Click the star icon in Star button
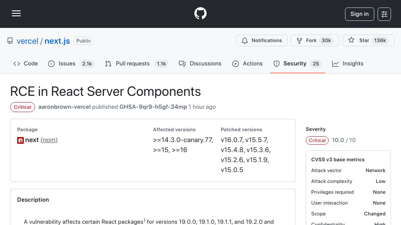The height and width of the screenshot is (225, 401). tap(351, 40)
